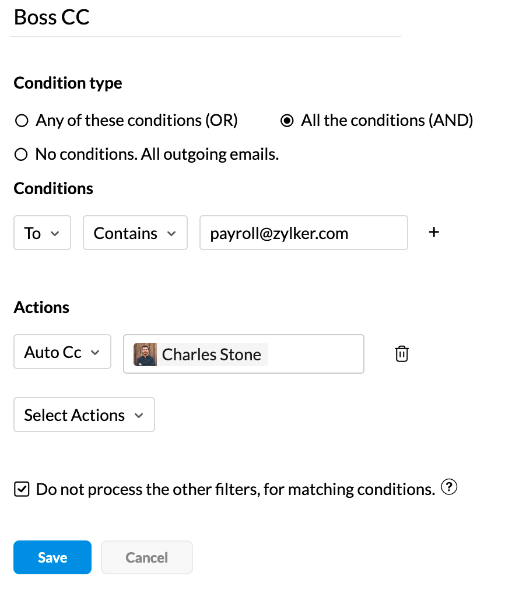Edit the filter name 'Boss CC'
The width and height of the screenshot is (512, 604).
point(51,17)
